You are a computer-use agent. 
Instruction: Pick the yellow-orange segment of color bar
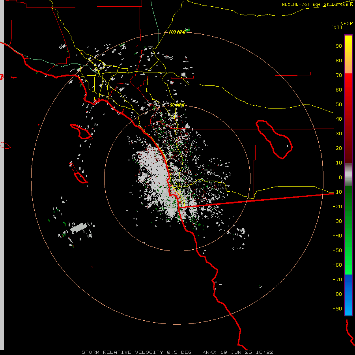pyautogui.click(x=348, y=54)
